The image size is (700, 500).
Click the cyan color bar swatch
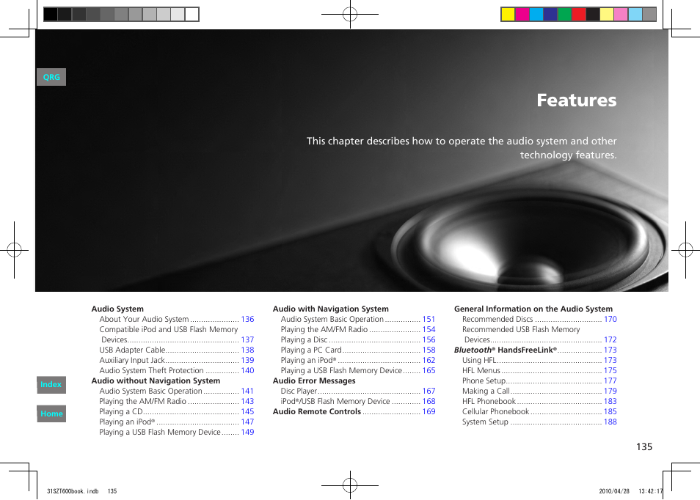536,14
